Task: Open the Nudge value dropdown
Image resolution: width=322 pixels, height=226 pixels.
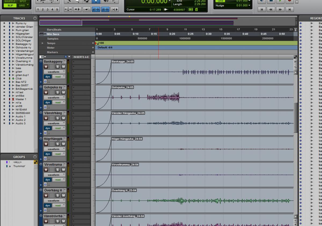Action: pyautogui.click(x=249, y=5)
